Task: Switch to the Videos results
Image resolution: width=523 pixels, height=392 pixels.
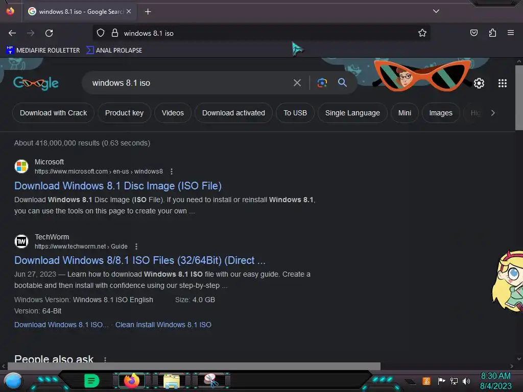Action: point(173,113)
